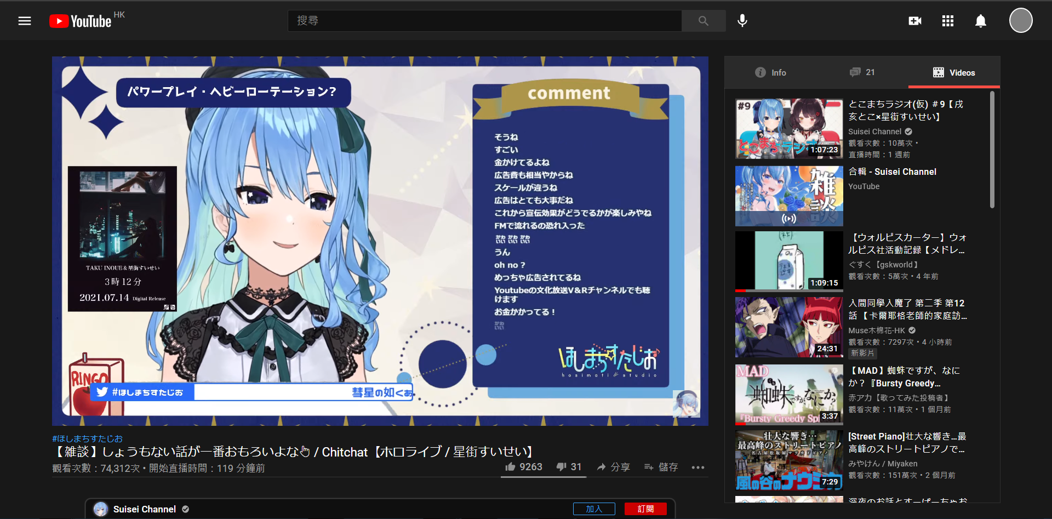Click the みやけん / Miyaken channel name
Image resolution: width=1052 pixels, height=519 pixels.
click(883, 464)
